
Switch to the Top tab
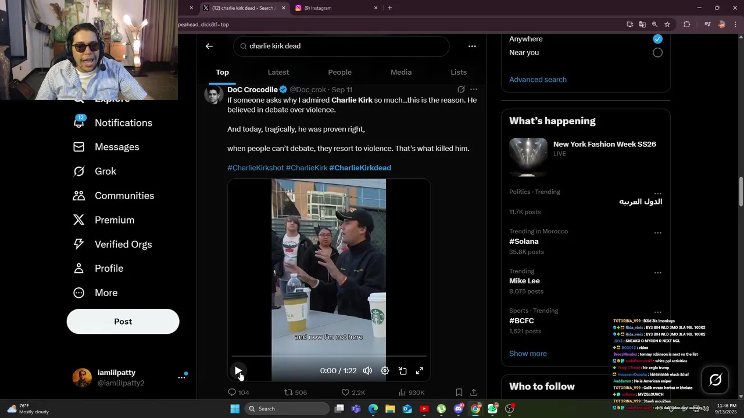[223, 72]
